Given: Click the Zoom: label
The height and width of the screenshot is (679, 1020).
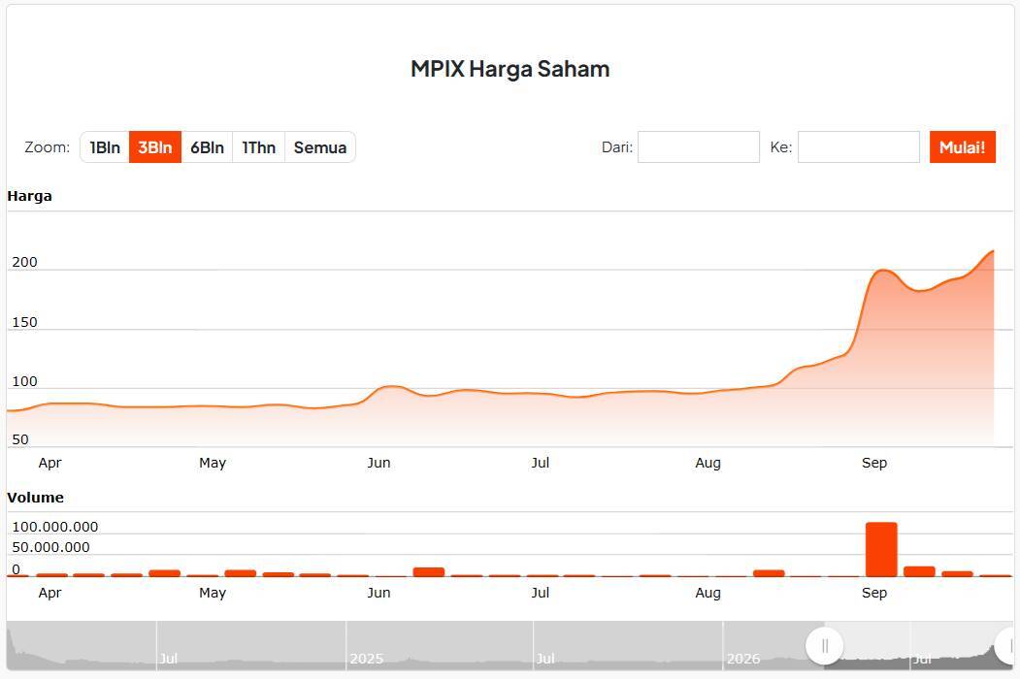Looking at the screenshot, I should point(47,147).
